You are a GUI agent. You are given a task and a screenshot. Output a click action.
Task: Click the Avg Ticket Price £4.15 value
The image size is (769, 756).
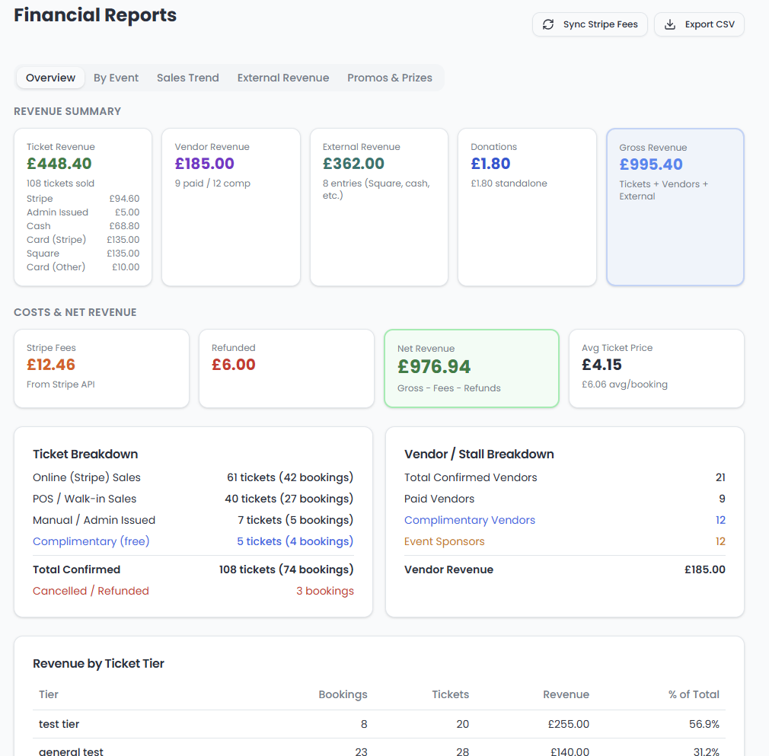click(601, 365)
